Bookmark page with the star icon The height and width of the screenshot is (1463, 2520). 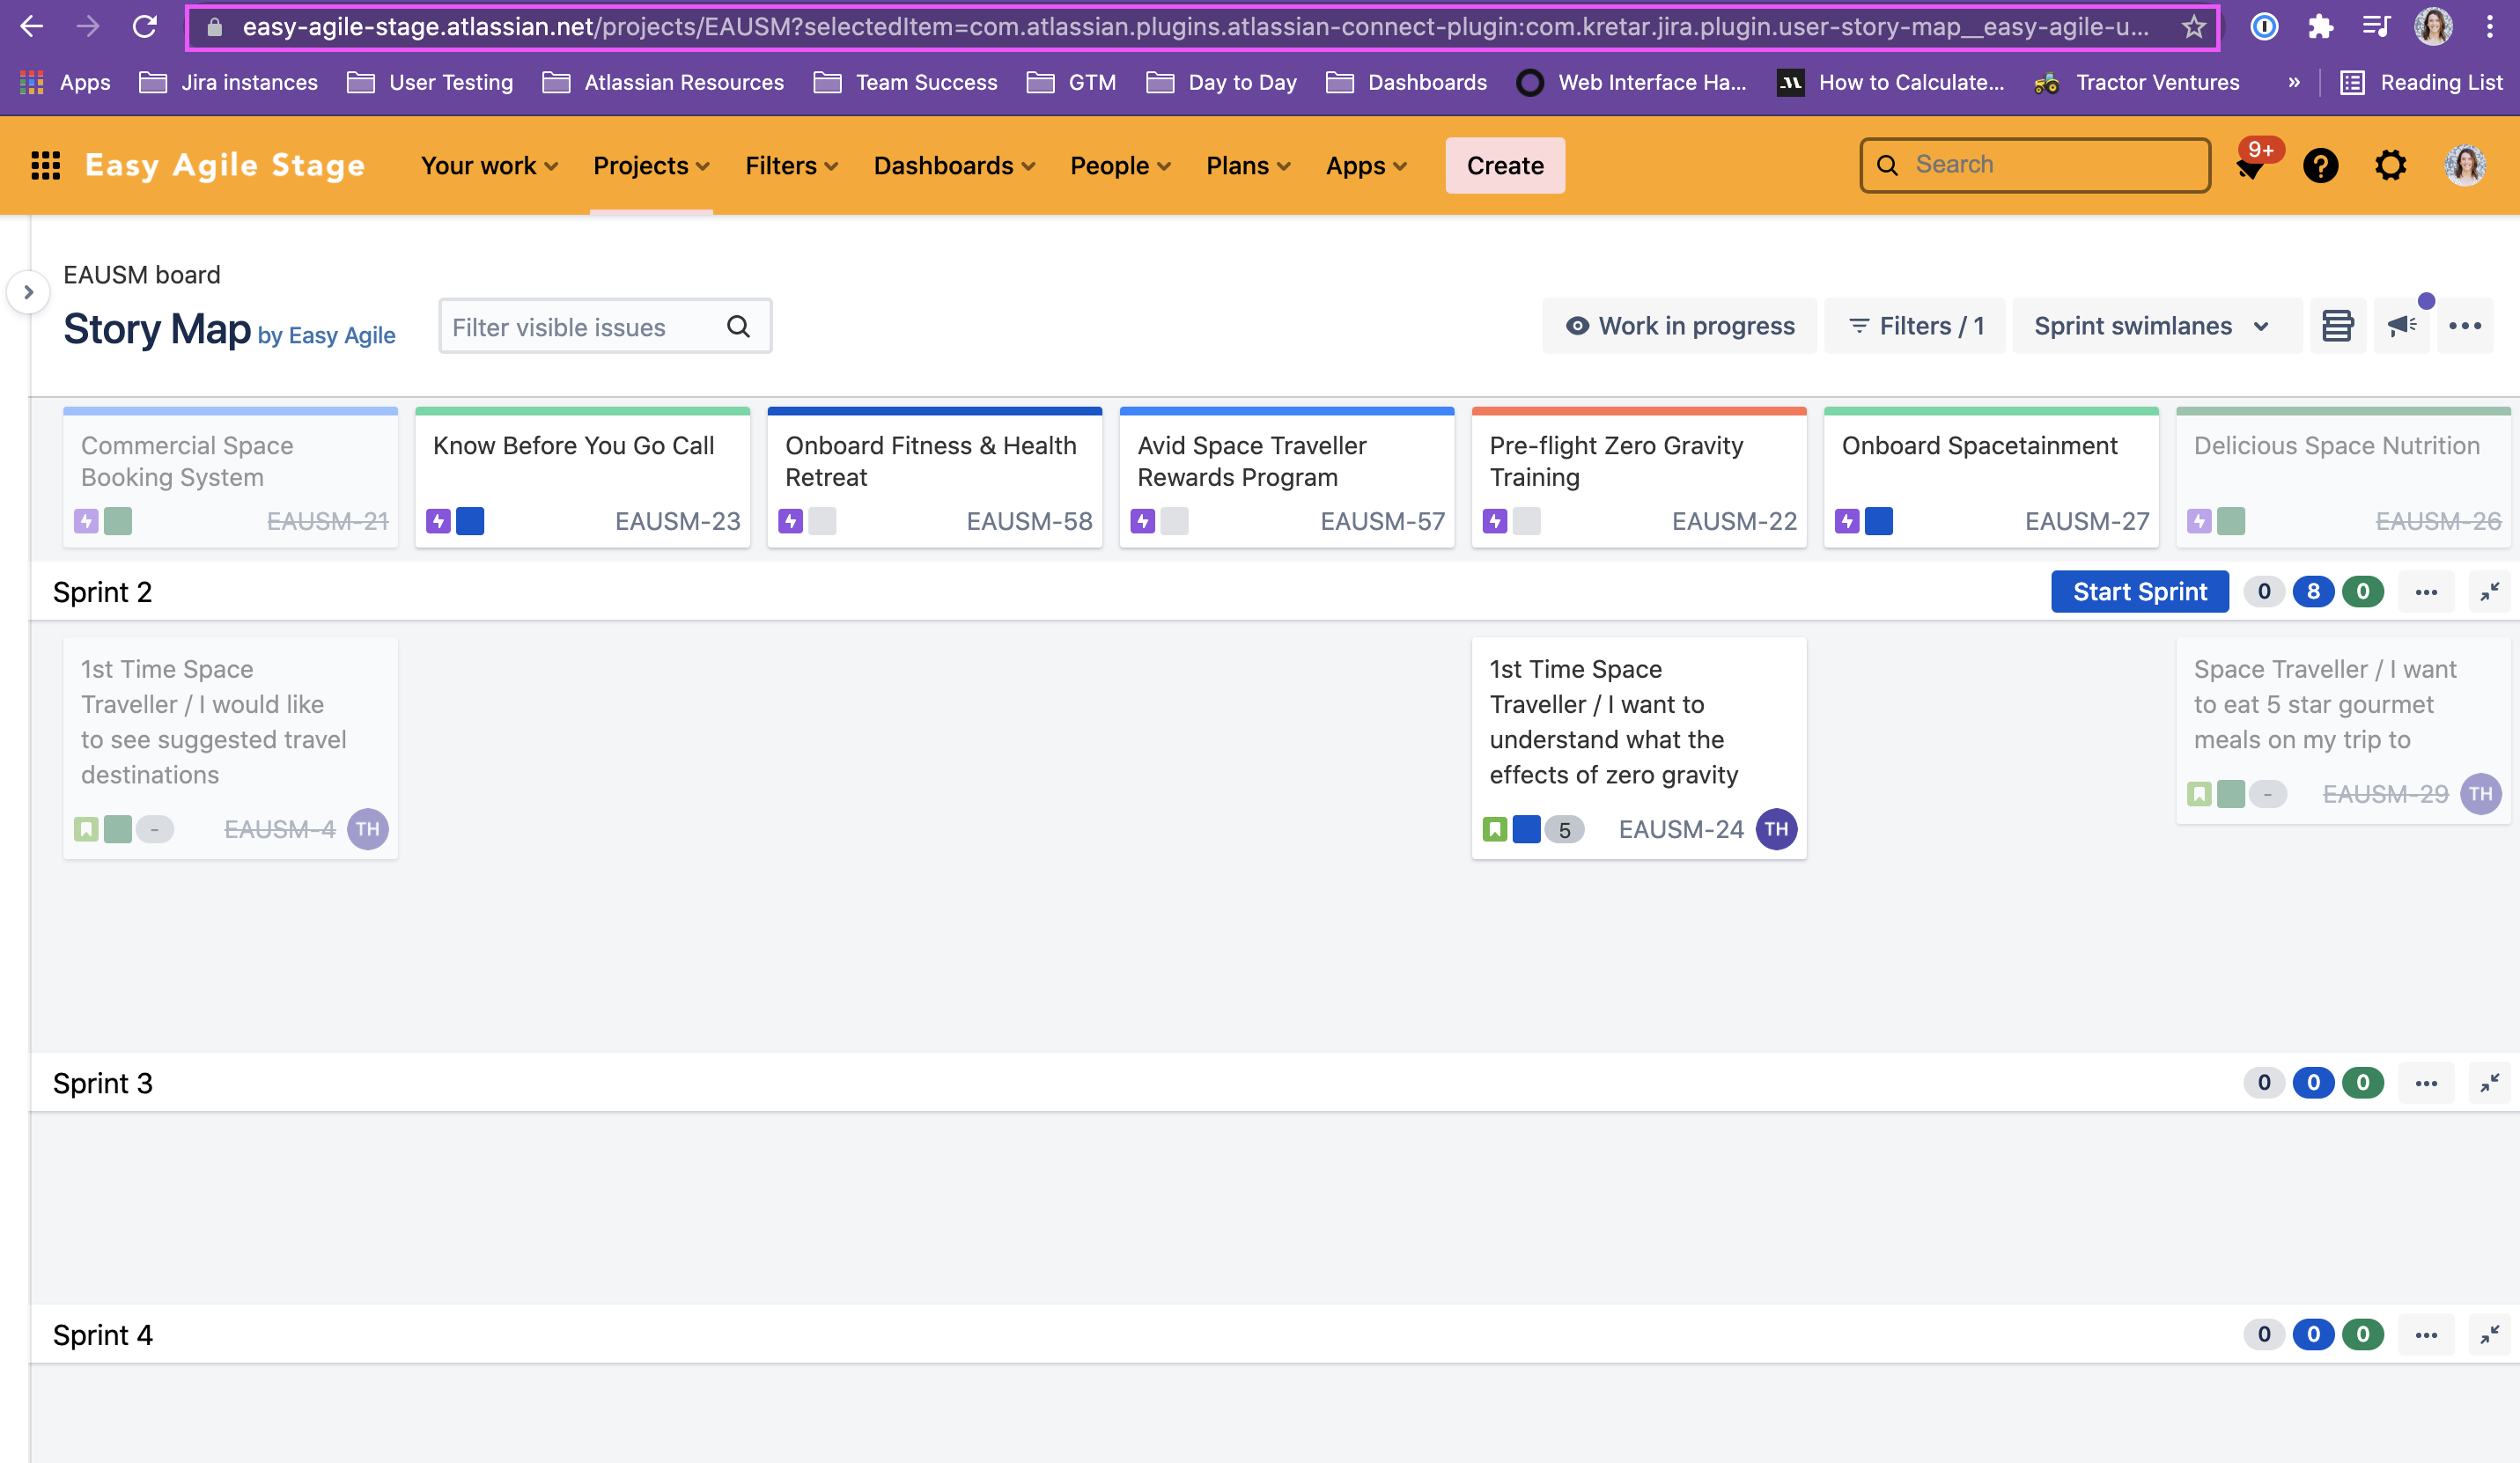pyautogui.click(x=2193, y=27)
